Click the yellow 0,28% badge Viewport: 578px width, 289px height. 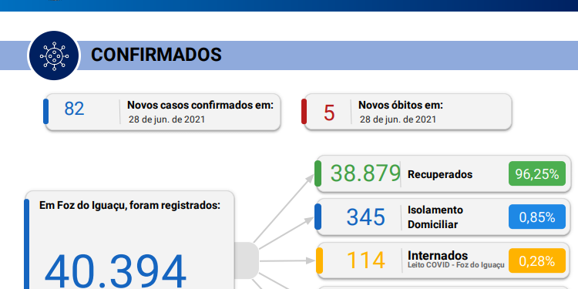(x=537, y=260)
